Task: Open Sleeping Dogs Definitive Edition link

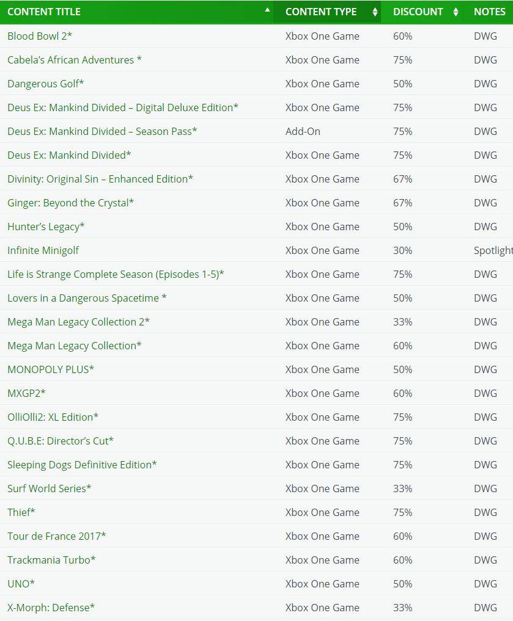Action: tap(82, 465)
